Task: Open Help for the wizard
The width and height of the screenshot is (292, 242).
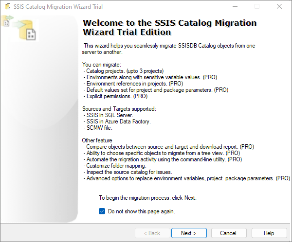Action: click(269, 233)
